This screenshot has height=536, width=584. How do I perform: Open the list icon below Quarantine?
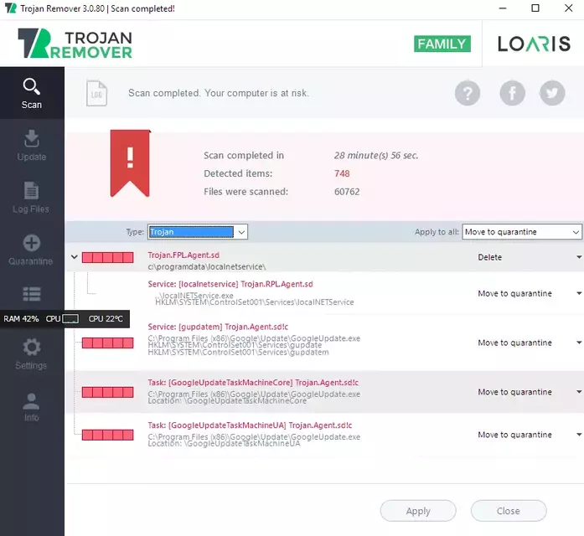(32, 294)
